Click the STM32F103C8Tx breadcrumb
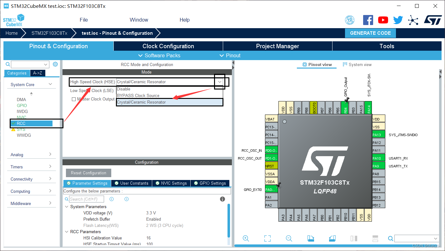Screen dimensions: 445x251 click(x=49, y=33)
